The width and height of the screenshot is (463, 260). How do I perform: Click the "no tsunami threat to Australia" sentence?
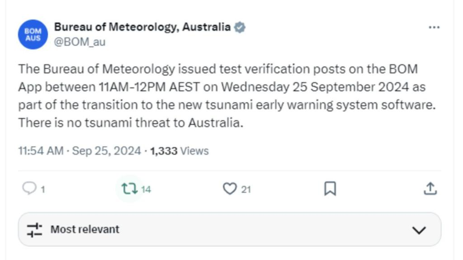tap(131, 123)
